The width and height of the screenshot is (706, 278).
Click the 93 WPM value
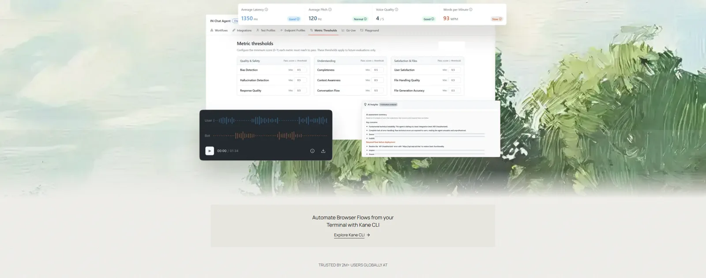[451, 18]
